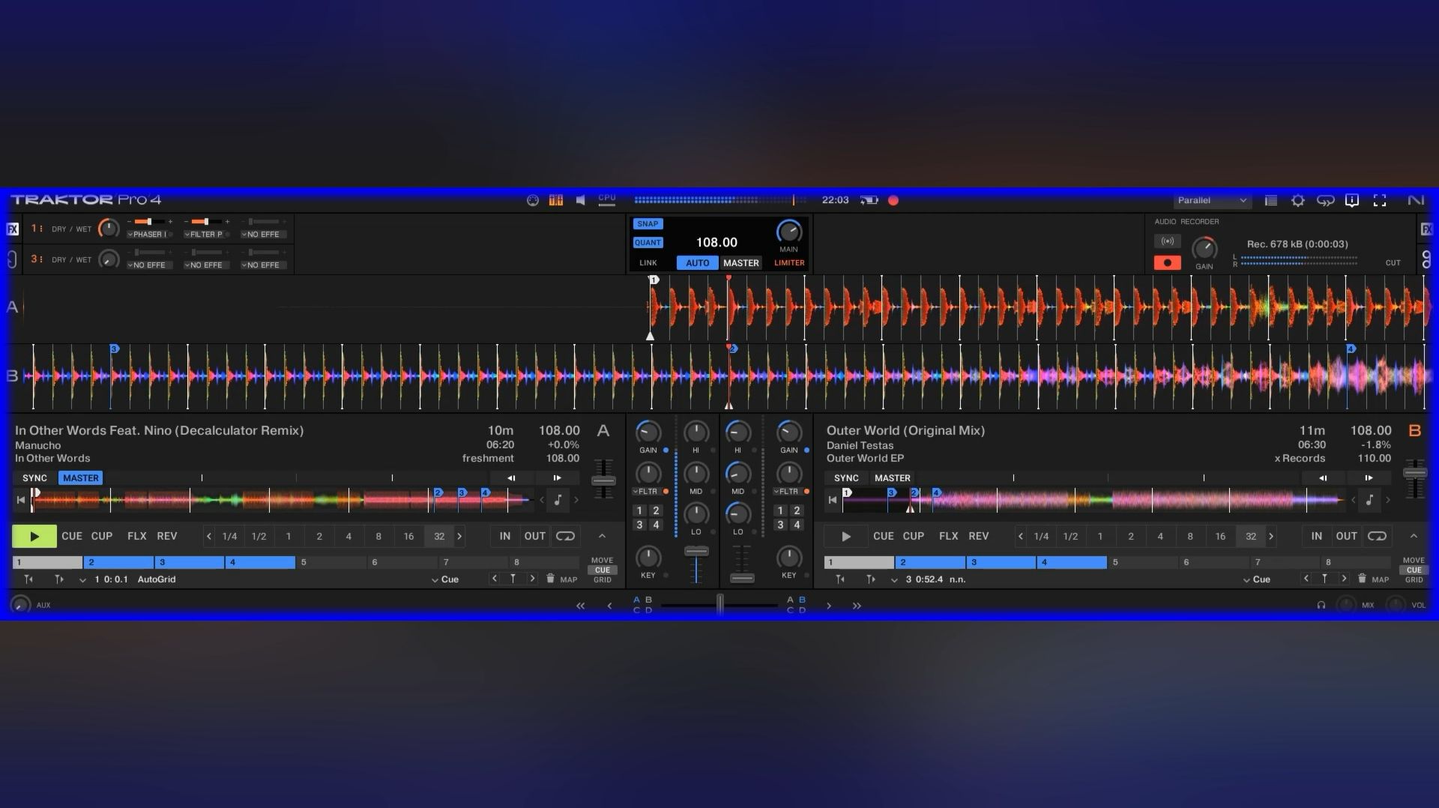1439x808 pixels.
Task: Open the audio setup indicator icon in header
Action: pos(533,200)
